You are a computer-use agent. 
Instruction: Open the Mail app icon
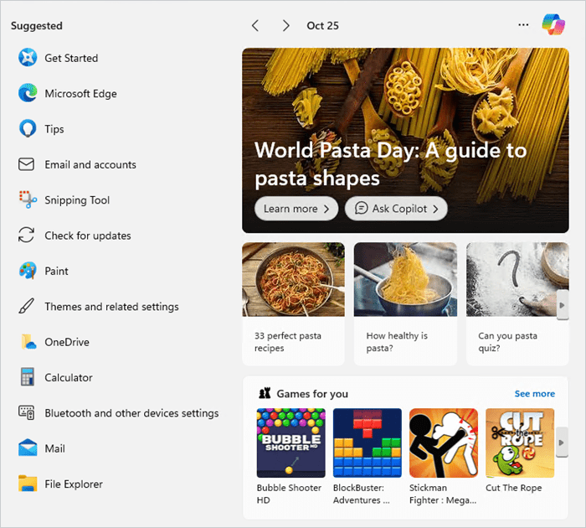coord(28,448)
